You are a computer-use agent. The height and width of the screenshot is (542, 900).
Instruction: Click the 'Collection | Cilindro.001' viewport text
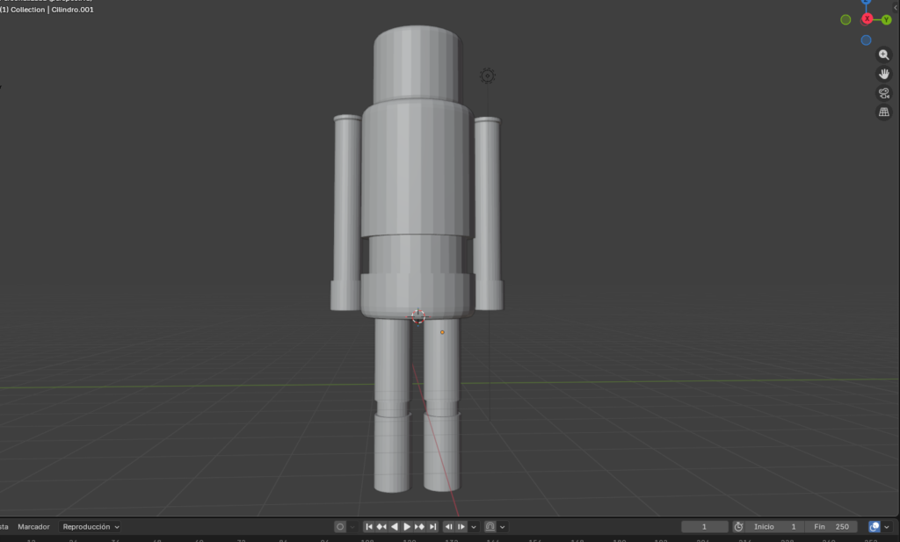pyautogui.click(x=52, y=10)
